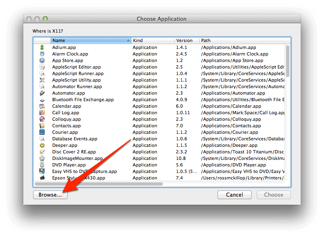Select the Automator robot icon
This screenshot has width=324, height=237.
[42, 93]
